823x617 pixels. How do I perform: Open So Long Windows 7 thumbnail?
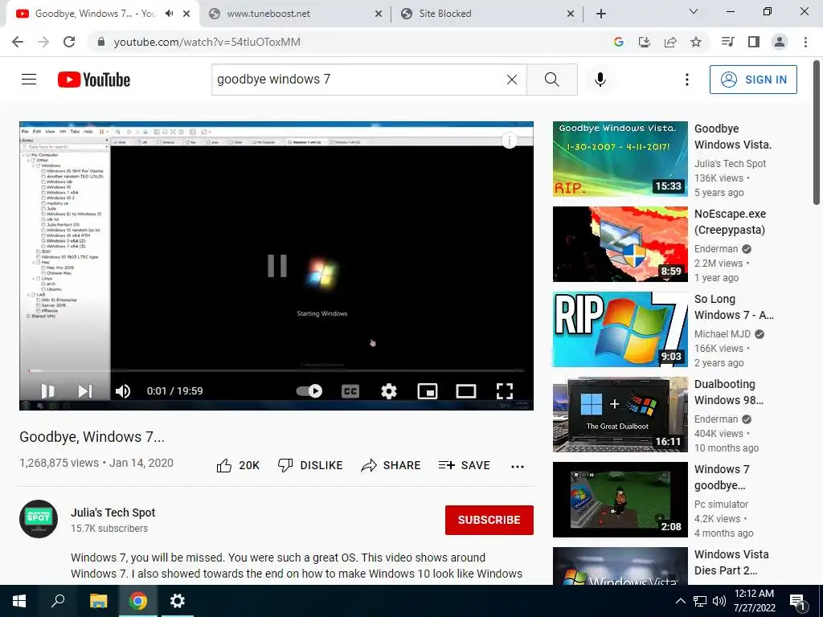pyautogui.click(x=620, y=329)
